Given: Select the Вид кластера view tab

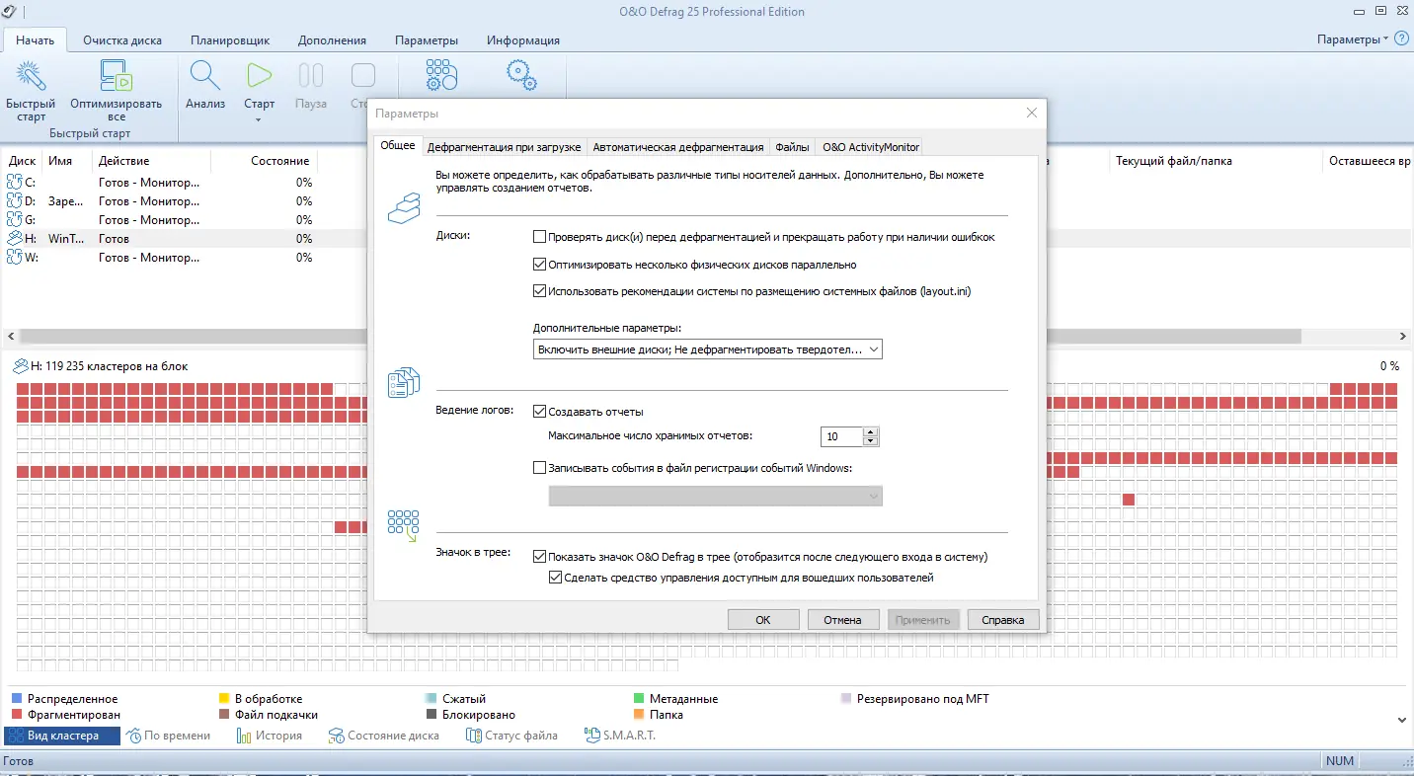Looking at the screenshot, I should pos(62,736).
